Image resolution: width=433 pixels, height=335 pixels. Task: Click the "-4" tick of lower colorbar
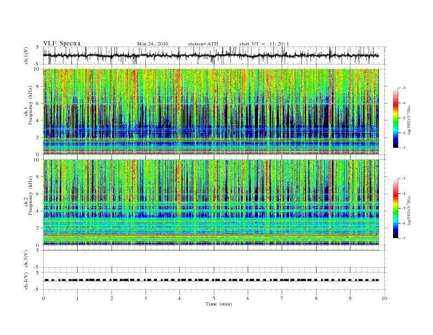click(x=403, y=193)
